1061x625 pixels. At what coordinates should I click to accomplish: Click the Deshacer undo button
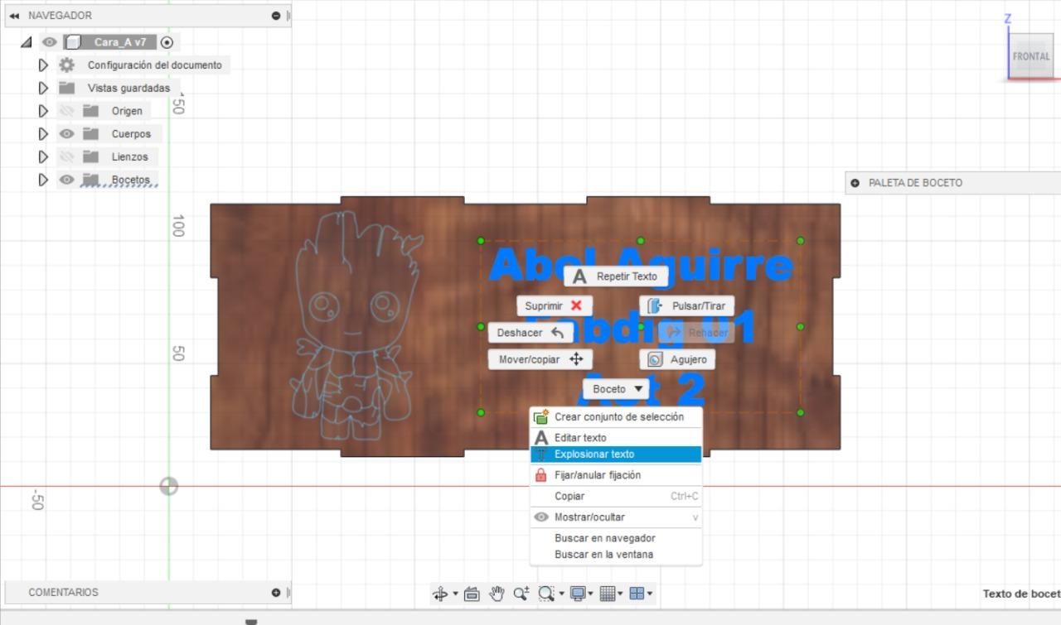coord(530,333)
